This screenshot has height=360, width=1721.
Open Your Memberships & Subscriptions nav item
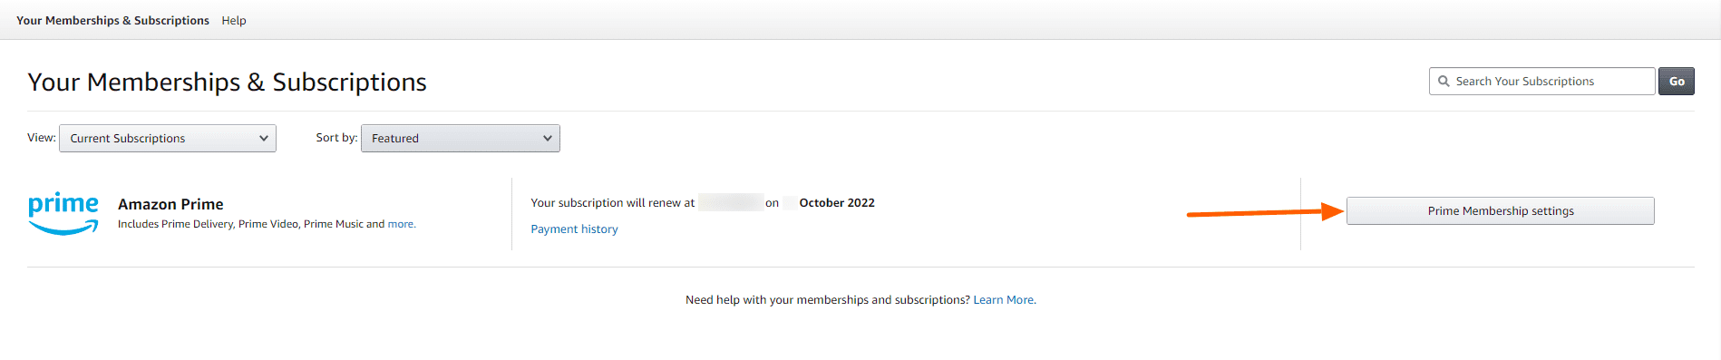(112, 20)
